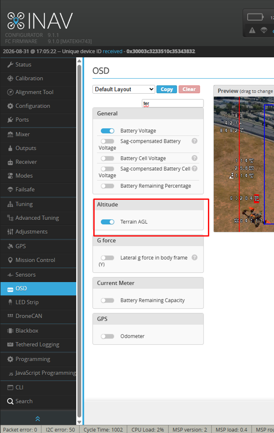Click 'Cycle Time: 1002' in status bar
This screenshot has height=433, width=274.
pyautogui.click(x=103, y=430)
